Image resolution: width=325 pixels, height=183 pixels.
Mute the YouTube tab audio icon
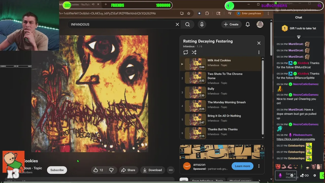click(x=93, y=4)
